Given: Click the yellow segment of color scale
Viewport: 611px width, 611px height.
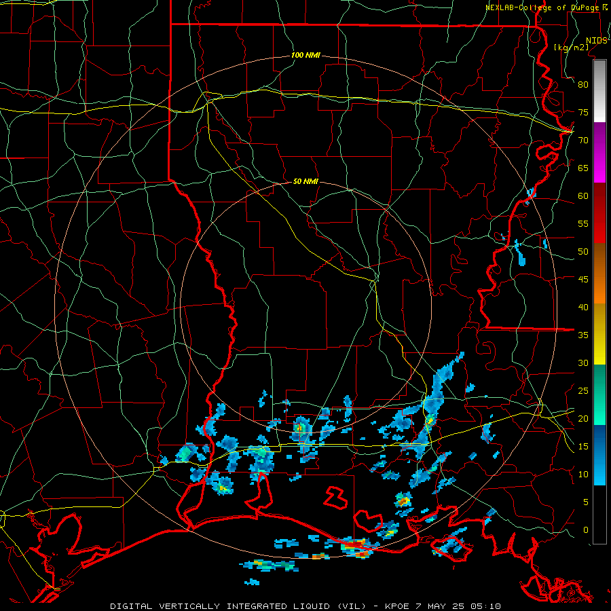Looking at the screenshot, I should [x=599, y=334].
